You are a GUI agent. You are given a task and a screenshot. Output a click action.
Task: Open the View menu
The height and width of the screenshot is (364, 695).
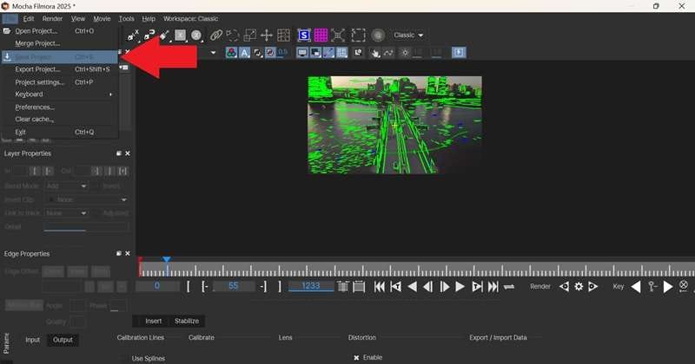click(78, 18)
